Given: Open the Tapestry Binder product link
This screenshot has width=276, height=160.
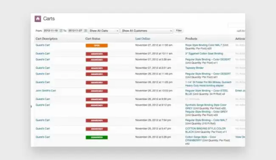Looking at the screenshot, I should tap(194, 68).
